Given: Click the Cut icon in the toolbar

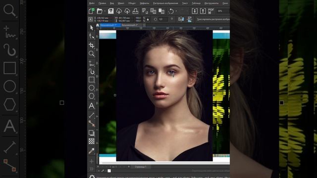Looking at the screenshot, I should pos(145,11).
